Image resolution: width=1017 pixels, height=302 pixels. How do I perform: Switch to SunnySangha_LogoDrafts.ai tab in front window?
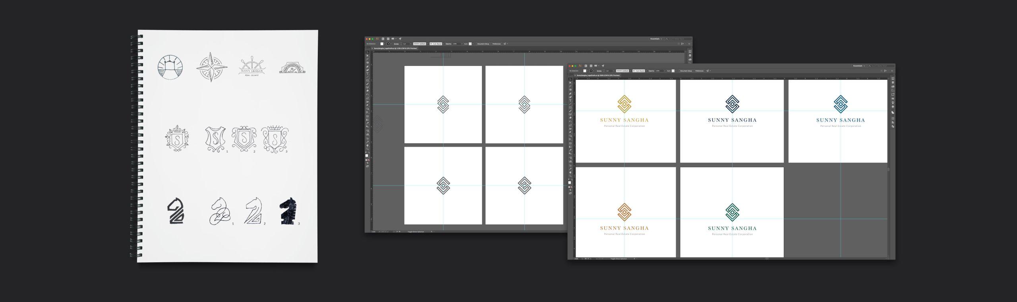tap(597, 75)
